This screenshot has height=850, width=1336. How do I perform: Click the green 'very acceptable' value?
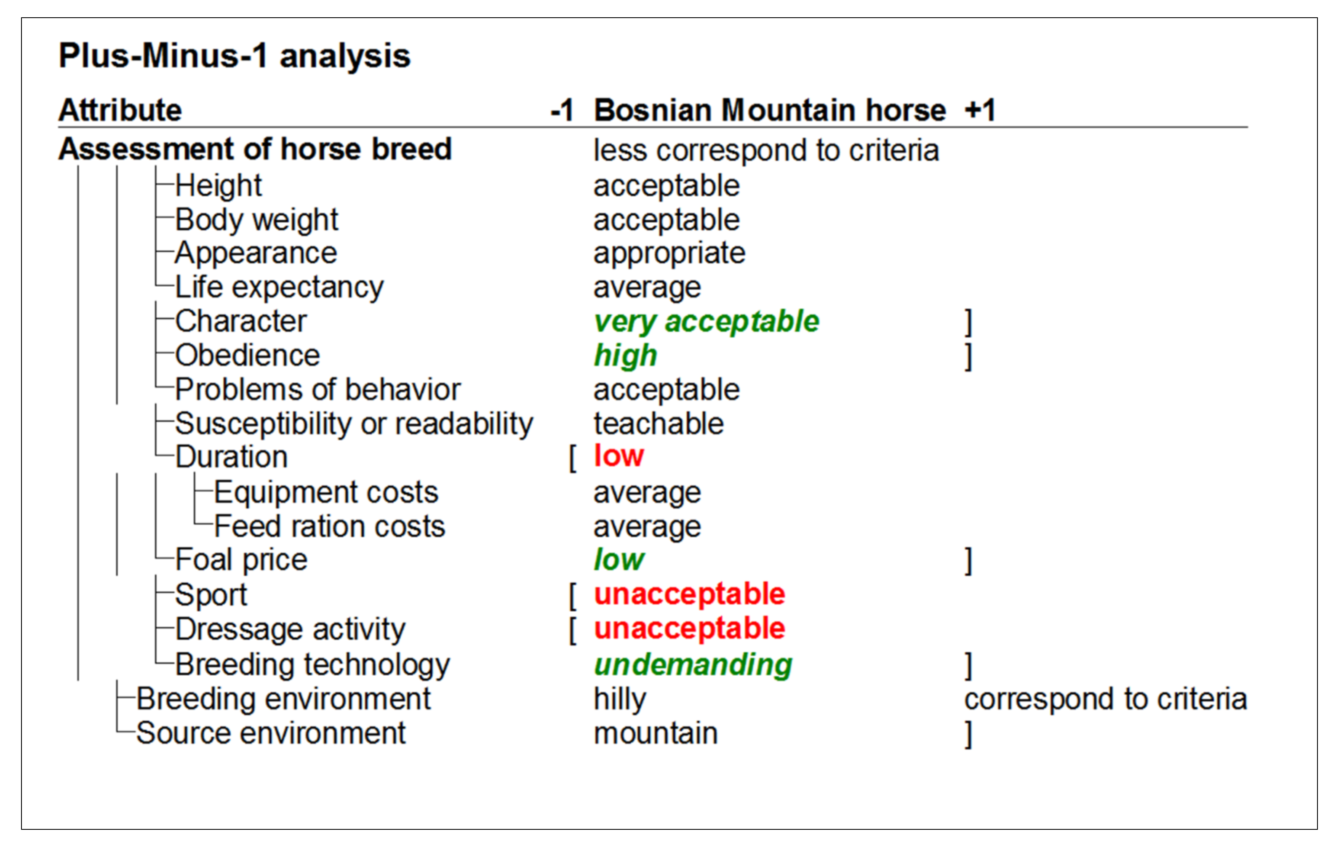tap(706, 322)
